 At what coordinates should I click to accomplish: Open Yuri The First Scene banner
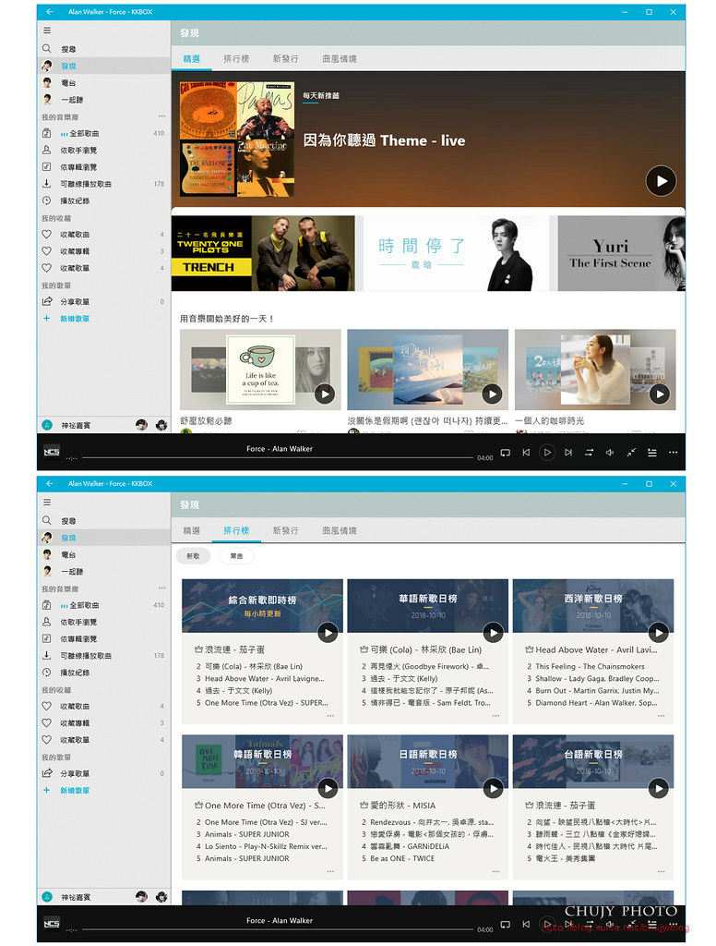point(621,253)
